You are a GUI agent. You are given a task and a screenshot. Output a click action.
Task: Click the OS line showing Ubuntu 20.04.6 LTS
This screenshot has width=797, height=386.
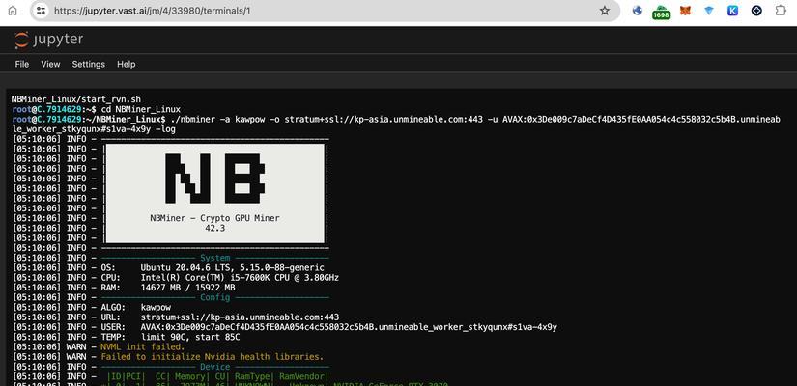[168, 267]
